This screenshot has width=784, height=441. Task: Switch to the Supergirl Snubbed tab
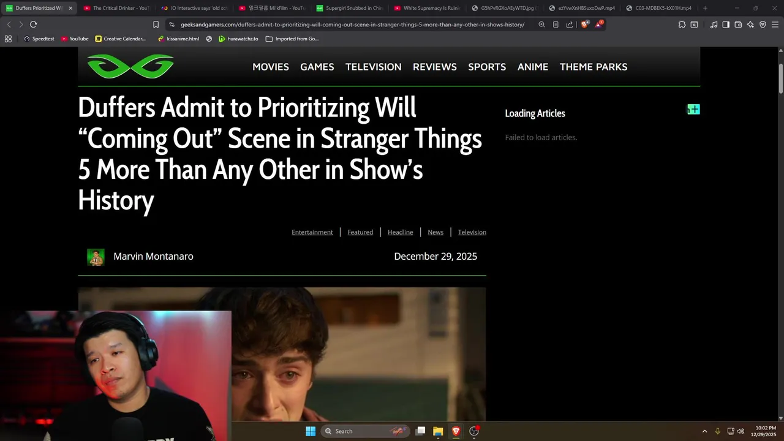coord(349,8)
